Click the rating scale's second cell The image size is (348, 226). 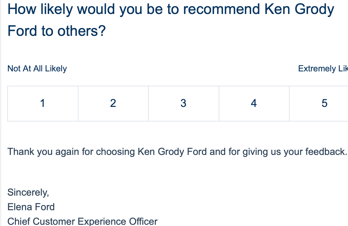pos(113,103)
